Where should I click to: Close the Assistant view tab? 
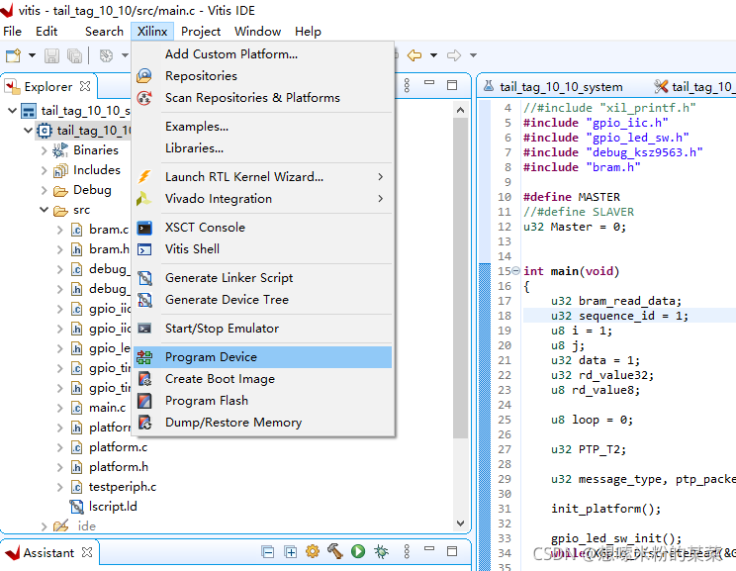point(87,552)
